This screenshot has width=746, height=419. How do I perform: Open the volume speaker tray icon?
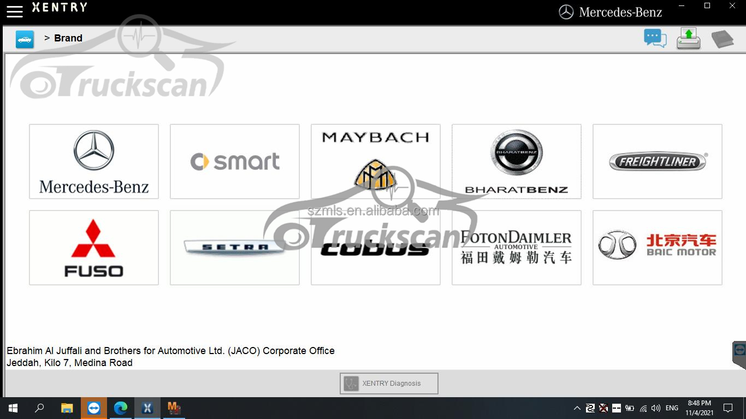coord(656,408)
